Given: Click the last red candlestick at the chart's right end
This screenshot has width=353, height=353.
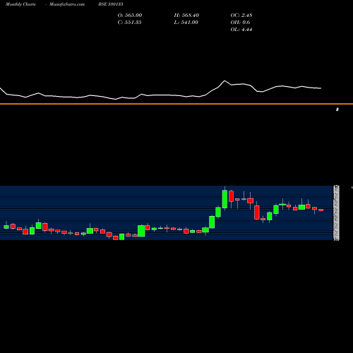Looking at the screenshot, I should click(x=321, y=210).
